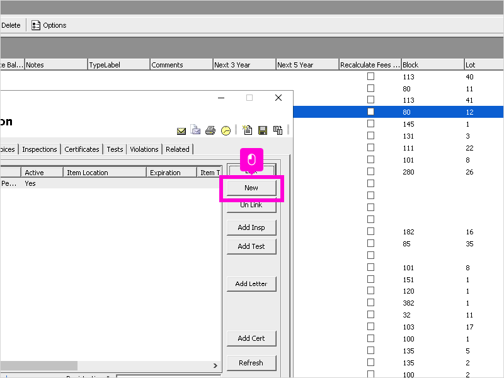Image resolution: width=504 pixels, height=378 pixels.
Task: Open the Certificates tab
Action: pyautogui.click(x=82, y=149)
